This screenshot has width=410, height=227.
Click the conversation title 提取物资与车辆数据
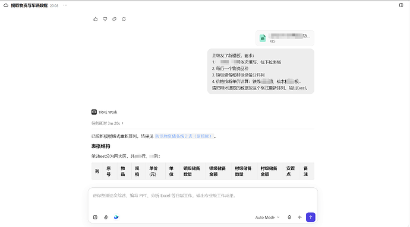29,5
